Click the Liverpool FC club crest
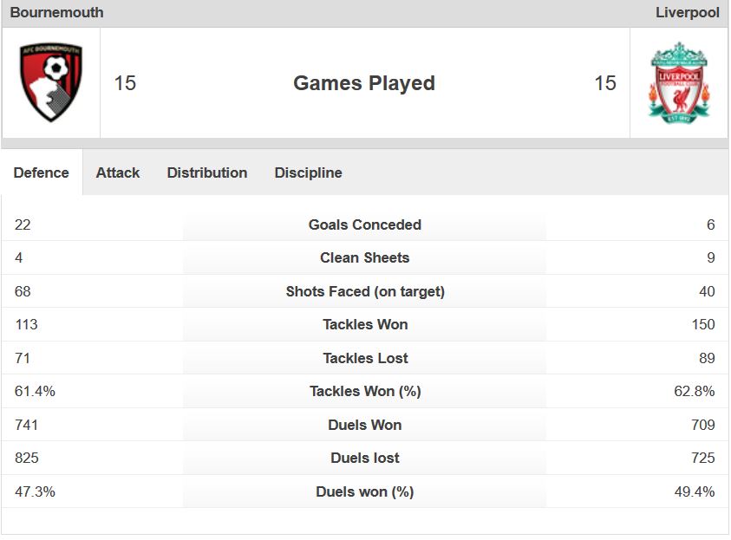Image resolution: width=731 pixels, height=540 pixels. [678, 83]
